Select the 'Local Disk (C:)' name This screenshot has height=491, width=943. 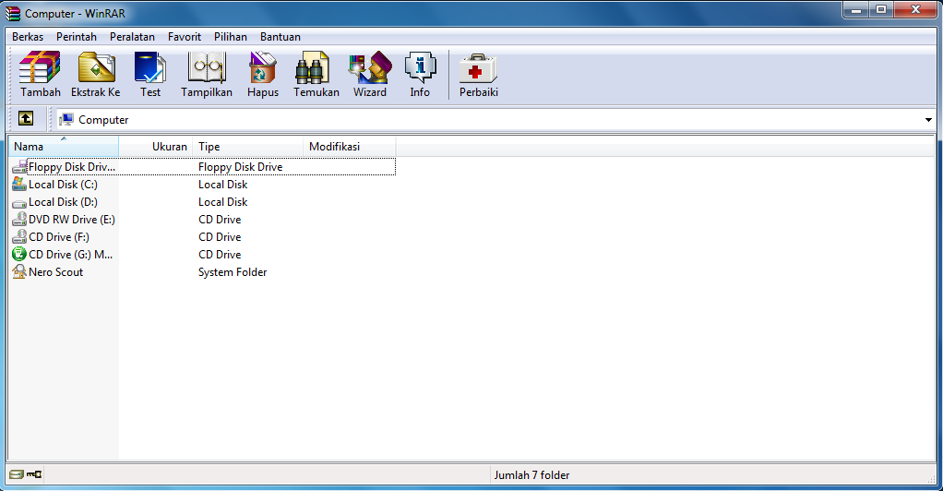(63, 185)
